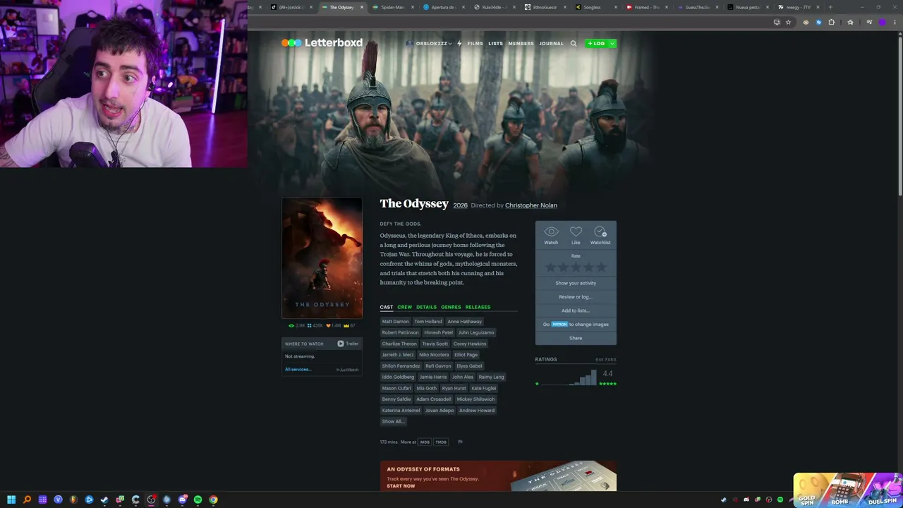Open Google Chrome from the taskbar
This screenshot has height=508, width=903.
[x=213, y=500]
